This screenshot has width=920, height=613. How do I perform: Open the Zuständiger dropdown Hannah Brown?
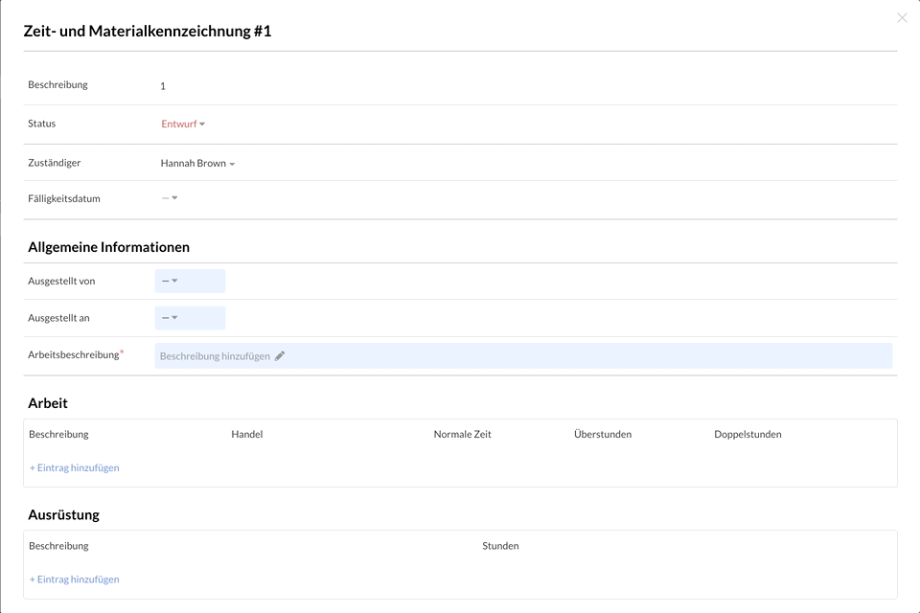click(x=197, y=164)
